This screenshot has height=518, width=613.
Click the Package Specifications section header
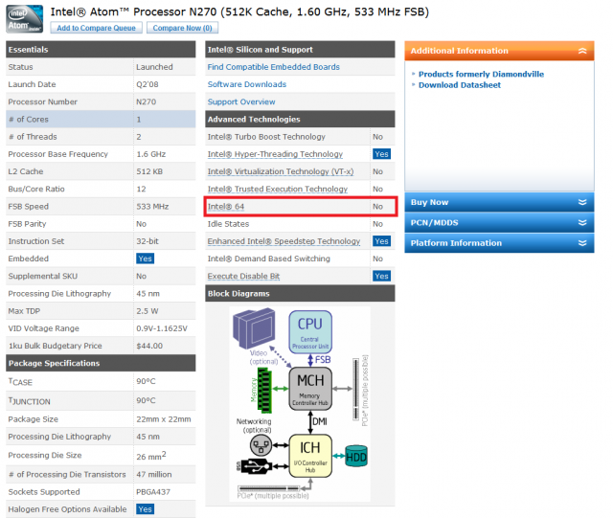[101, 363]
